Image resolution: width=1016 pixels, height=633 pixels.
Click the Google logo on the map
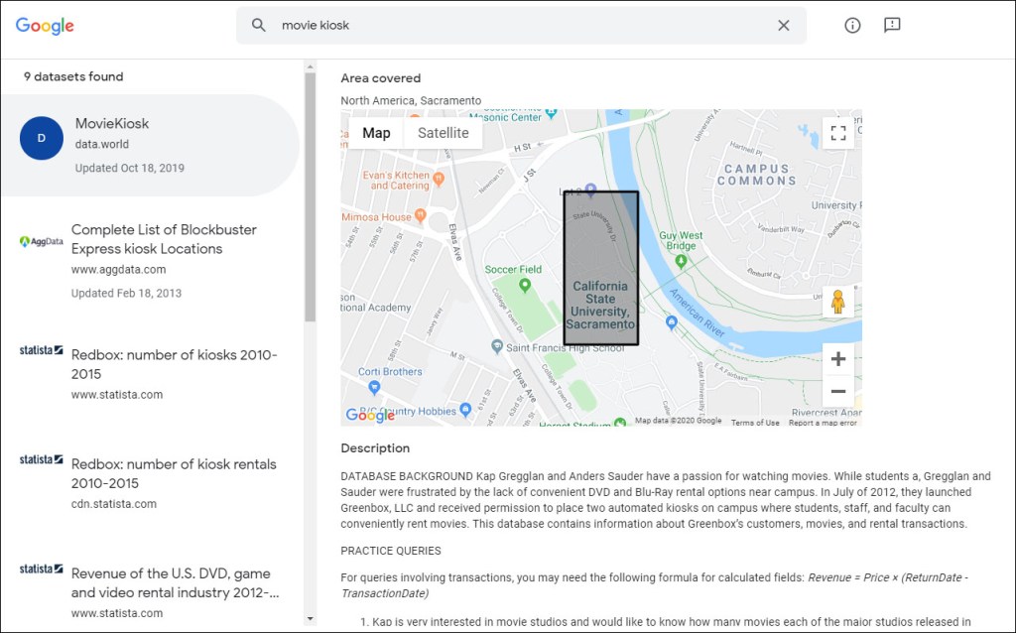tap(370, 415)
